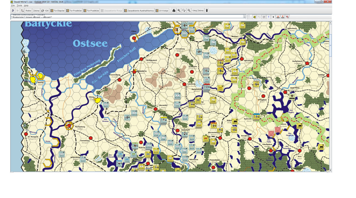This screenshot has width=356, height=198.
Task: Click the step-forward arrow icon
Action: tap(18, 11)
